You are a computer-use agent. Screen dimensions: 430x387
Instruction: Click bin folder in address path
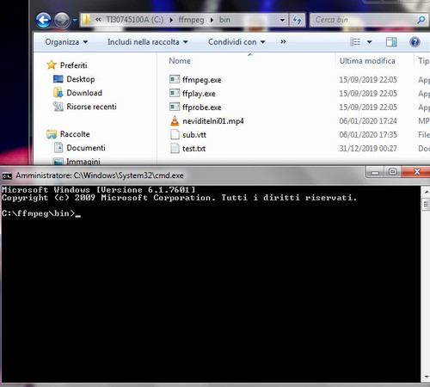224,20
